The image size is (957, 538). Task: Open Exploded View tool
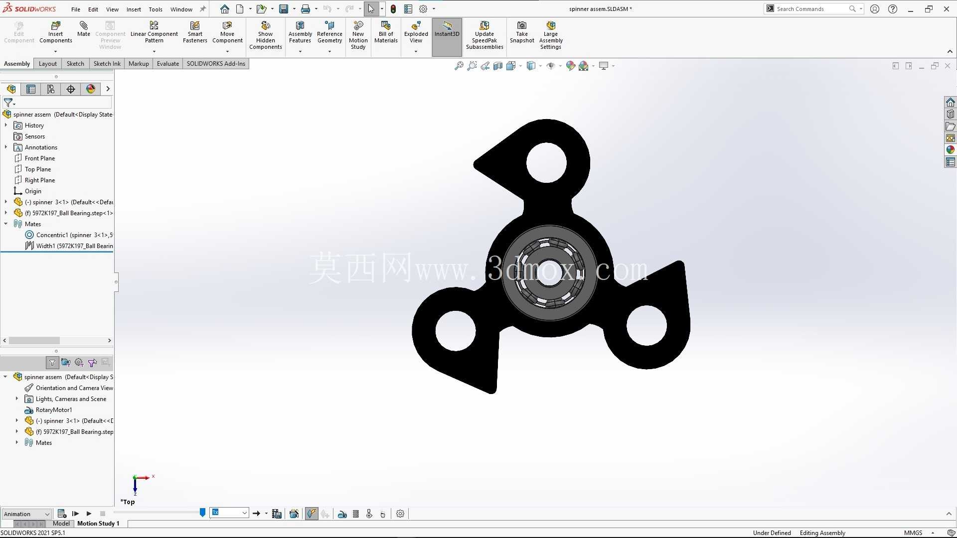pyautogui.click(x=416, y=32)
